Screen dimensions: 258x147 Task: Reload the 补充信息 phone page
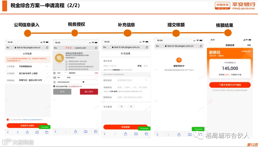147,47
